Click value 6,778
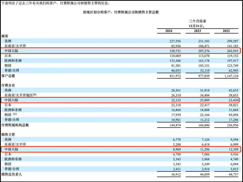The image size is (243, 182). click(x=177, y=140)
